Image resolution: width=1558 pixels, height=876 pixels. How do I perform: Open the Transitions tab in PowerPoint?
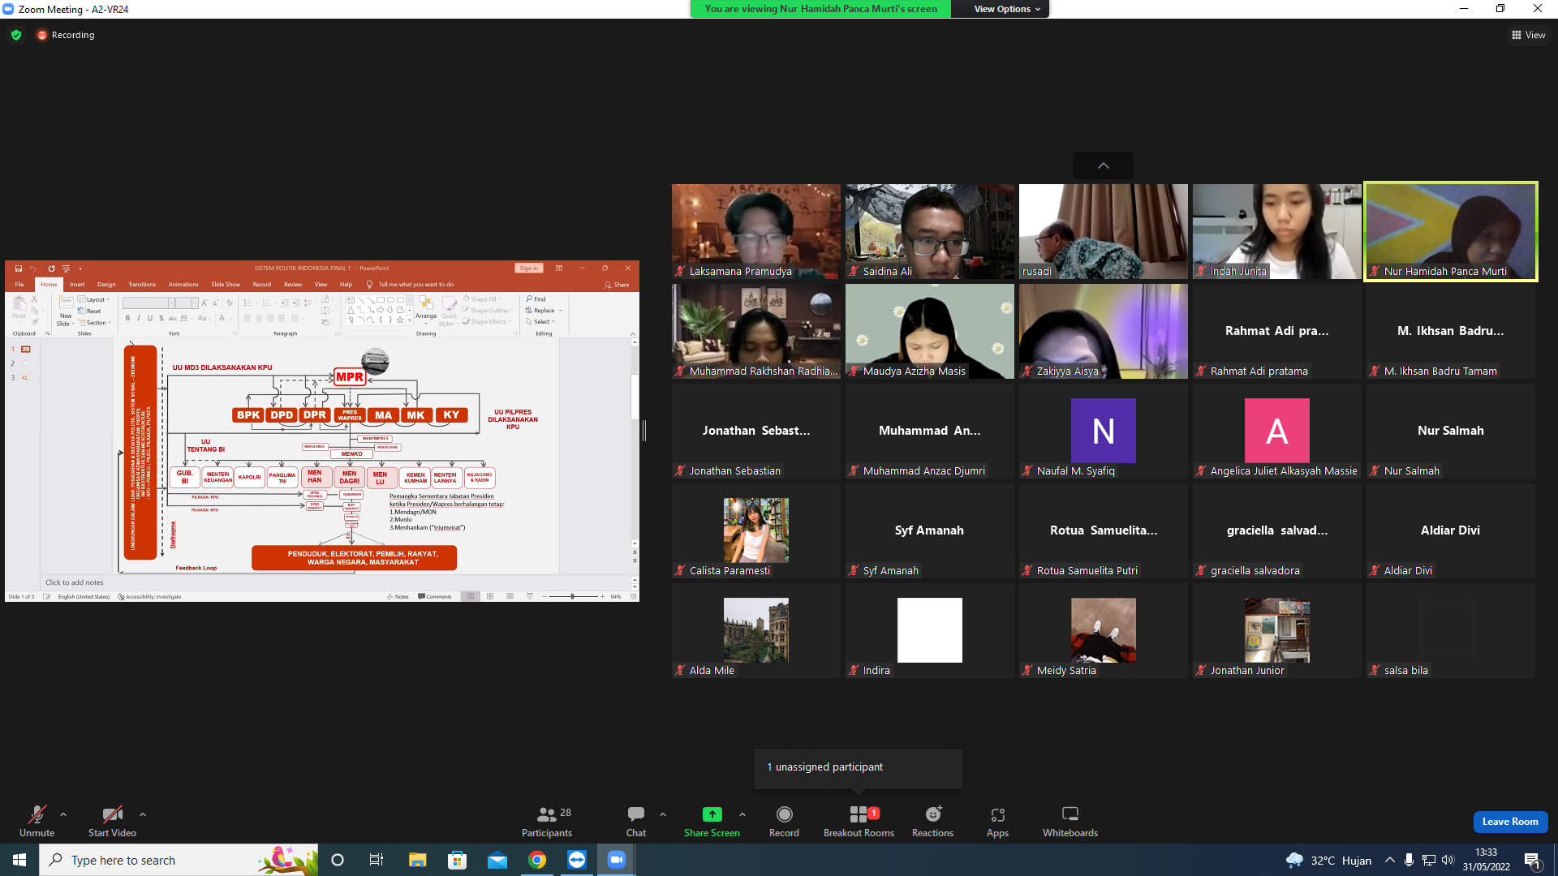click(x=142, y=285)
